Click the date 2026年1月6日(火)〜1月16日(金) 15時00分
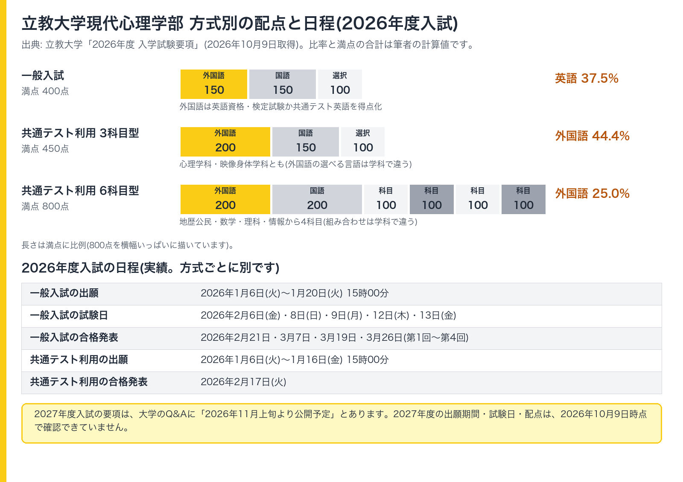683x482 pixels. point(295,360)
